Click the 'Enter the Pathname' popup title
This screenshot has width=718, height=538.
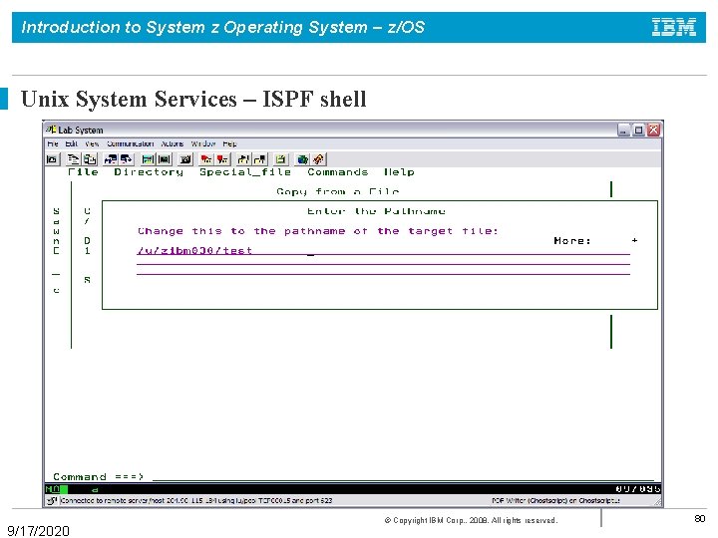[x=376, y=211]
